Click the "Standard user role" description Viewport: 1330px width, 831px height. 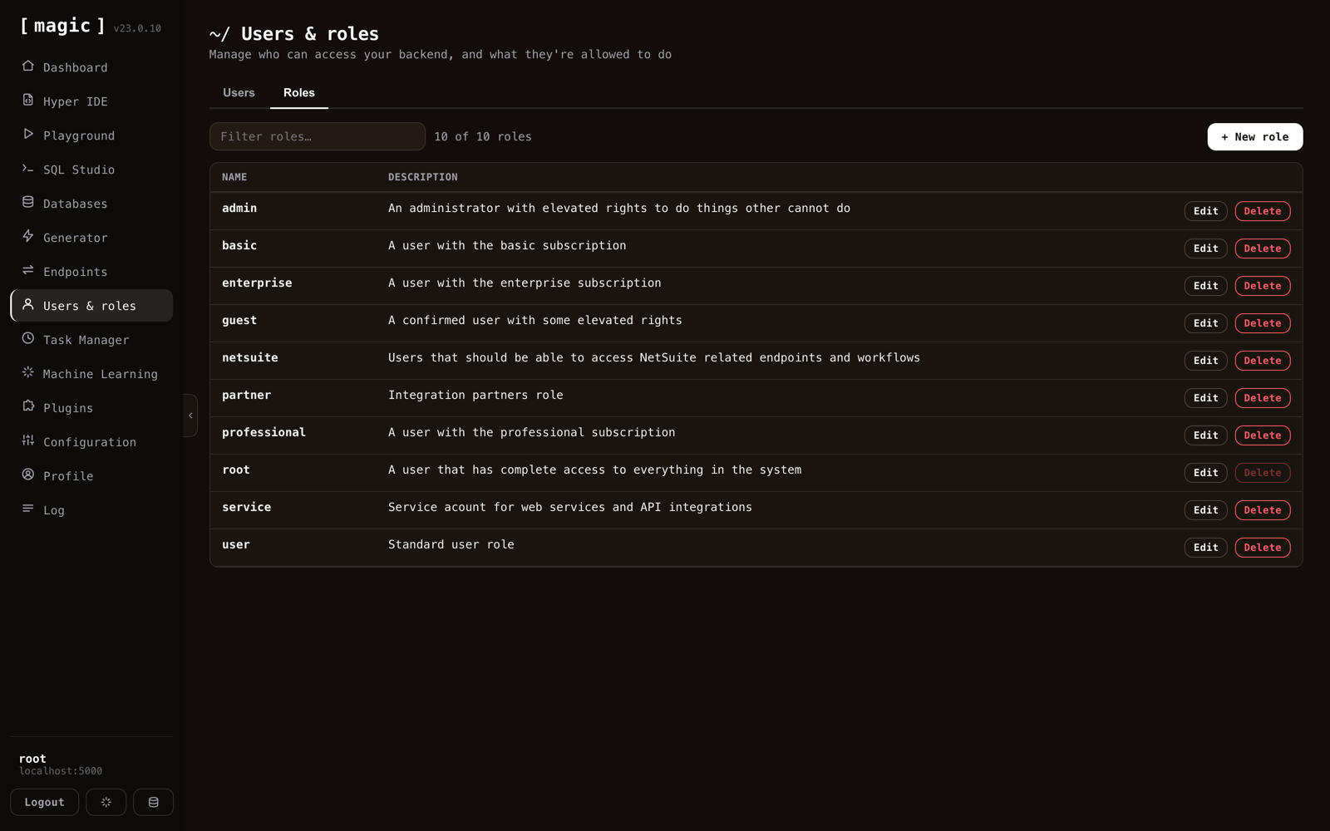(x=451, y=545)
